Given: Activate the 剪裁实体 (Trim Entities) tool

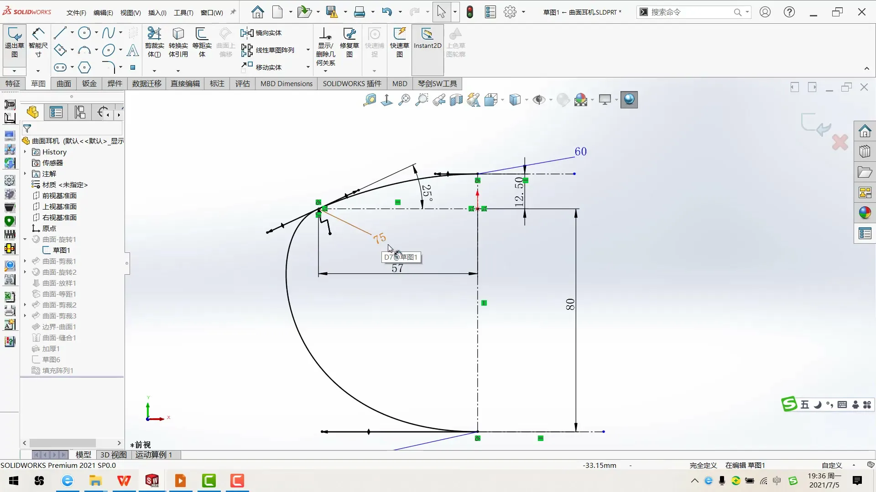Looking at the screenshot, I should [155, 43].
